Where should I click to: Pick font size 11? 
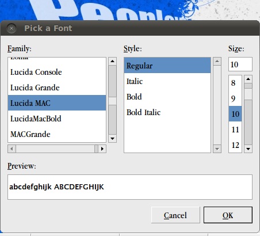pyautogui.click(x=235, y=130)
